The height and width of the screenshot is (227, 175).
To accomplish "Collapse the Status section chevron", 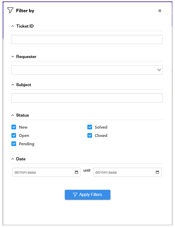I will (x=13, y=115).
